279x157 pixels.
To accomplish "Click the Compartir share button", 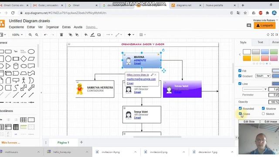I will (x=265, y=25).
